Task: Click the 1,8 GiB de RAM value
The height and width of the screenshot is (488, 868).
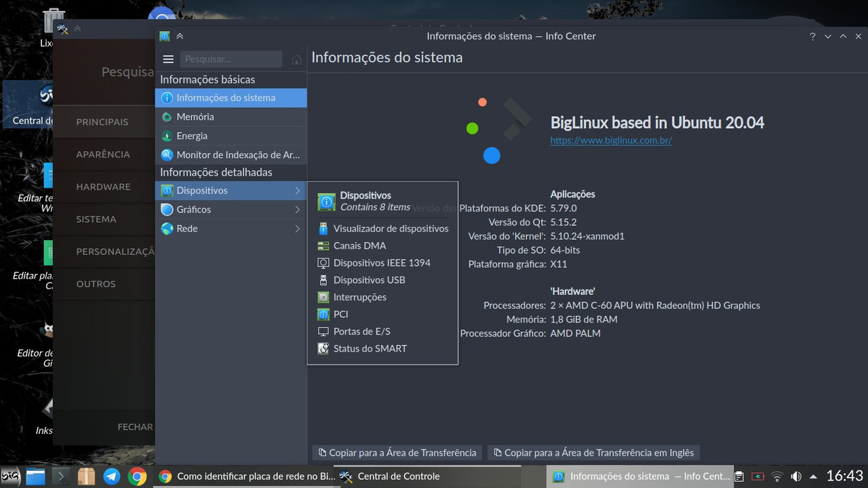Action: (x=584, y=319)
